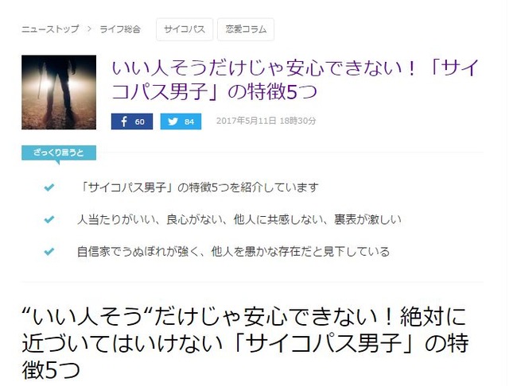The image size is (517, 386).
Task: Open ライフ総合 breadcrumb category
Action: (x=120, y=29)
